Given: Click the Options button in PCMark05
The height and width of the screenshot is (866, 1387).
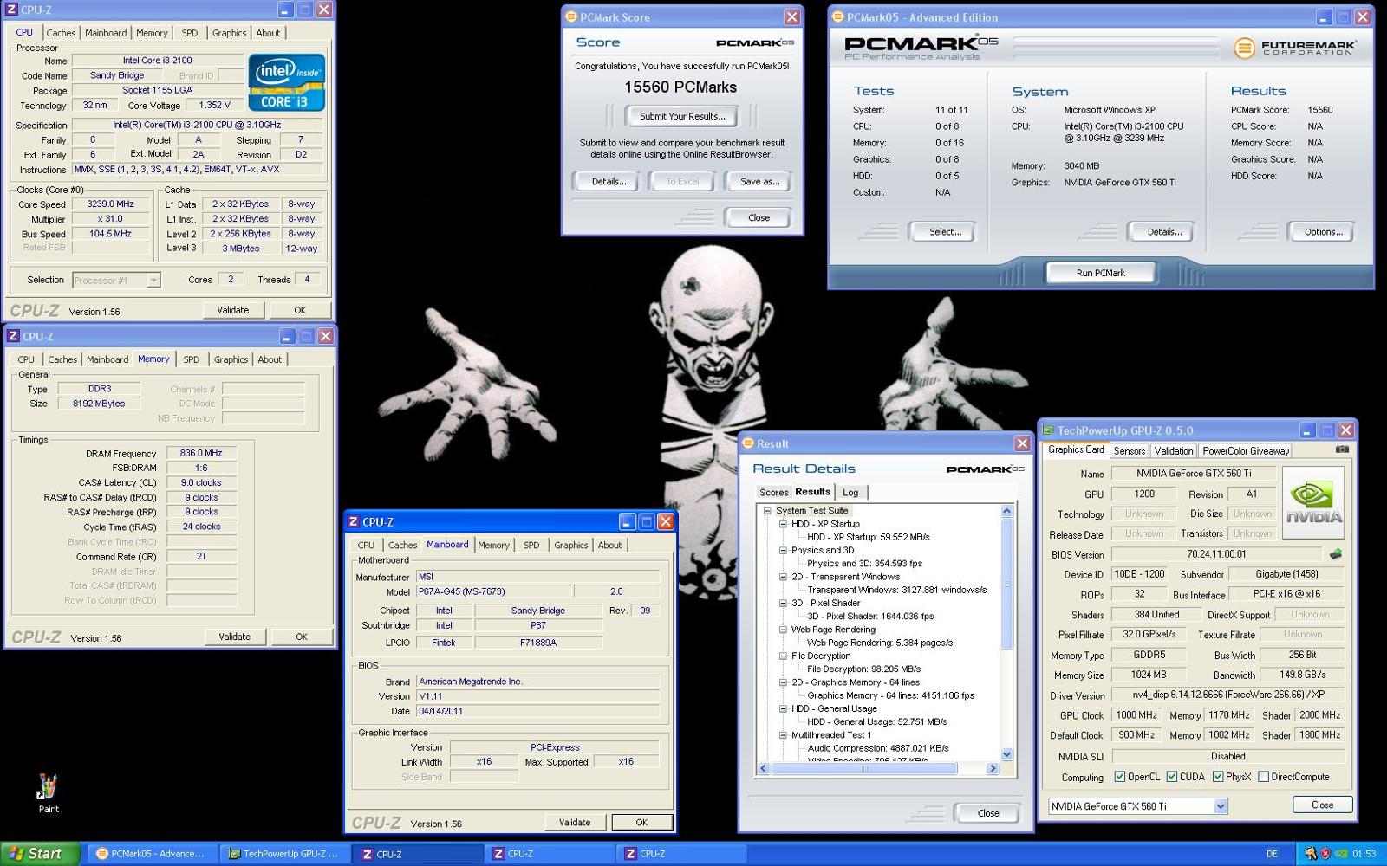Looking at the screenshot, I should (x=1324, y=232).
